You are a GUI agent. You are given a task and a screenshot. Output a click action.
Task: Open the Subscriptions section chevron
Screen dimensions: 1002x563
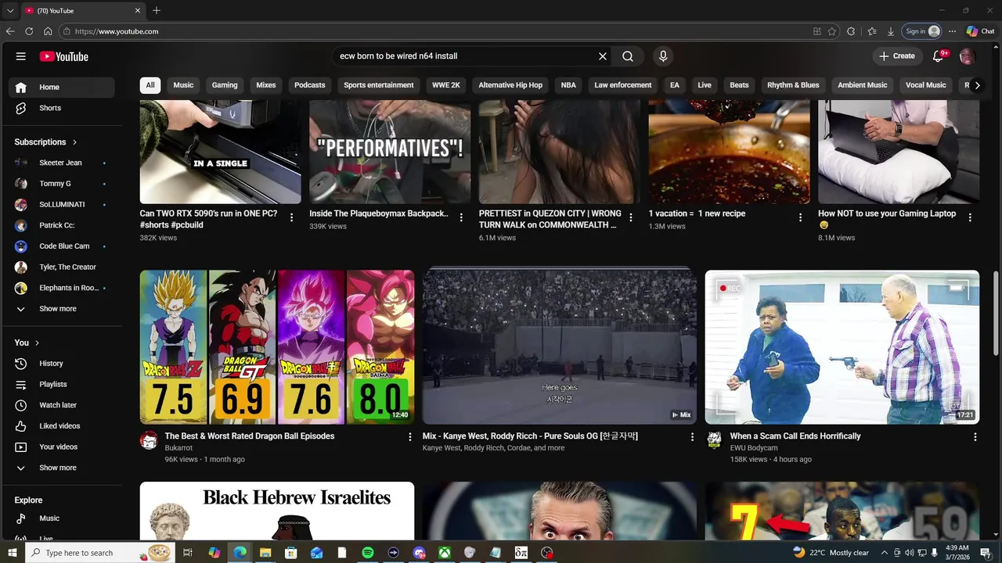(x=75, y=142)
